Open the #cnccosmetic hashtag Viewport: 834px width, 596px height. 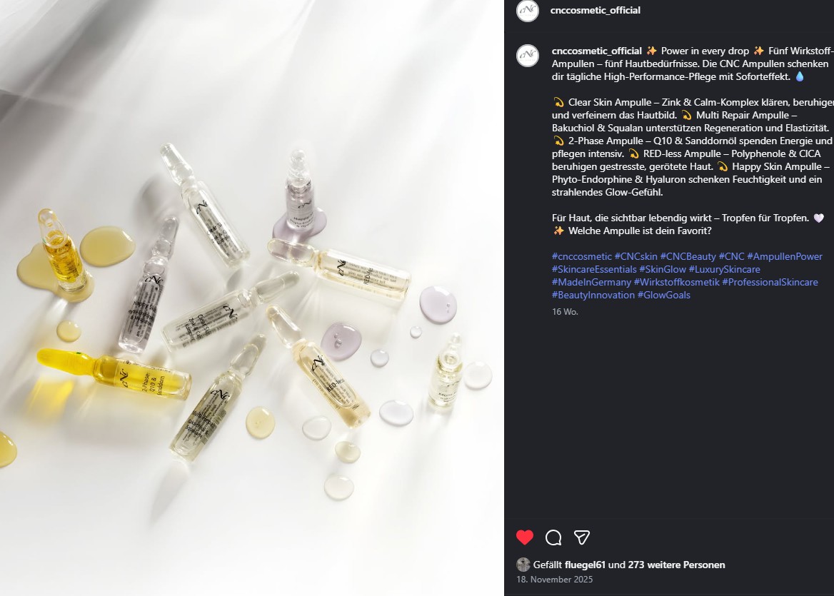point(581,256)
